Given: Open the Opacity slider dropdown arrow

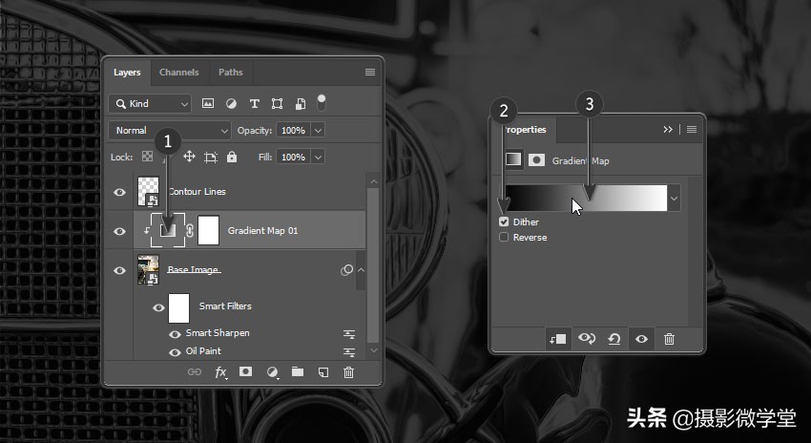Looking at the screenshot, I should (x=318, y=131).
